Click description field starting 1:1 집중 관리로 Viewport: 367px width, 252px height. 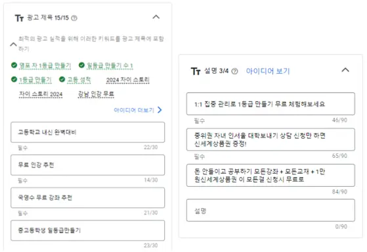tap(270, 104)
